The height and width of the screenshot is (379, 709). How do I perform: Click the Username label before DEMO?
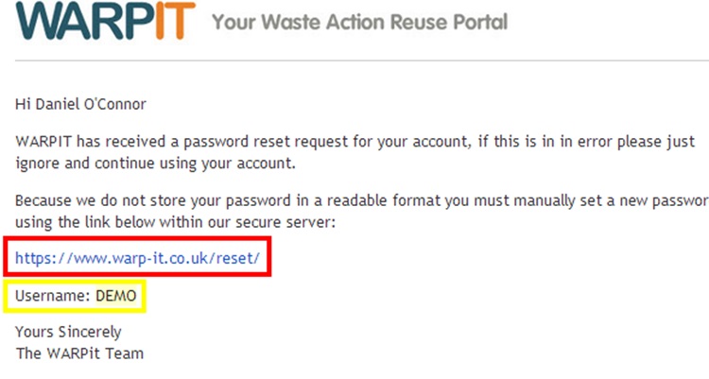[52, 296]
